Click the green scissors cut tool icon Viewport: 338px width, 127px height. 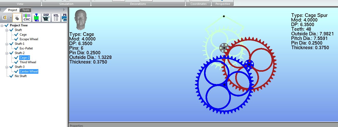point(37,18)
